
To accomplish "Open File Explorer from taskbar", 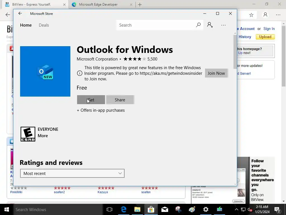I will point(137,209).
